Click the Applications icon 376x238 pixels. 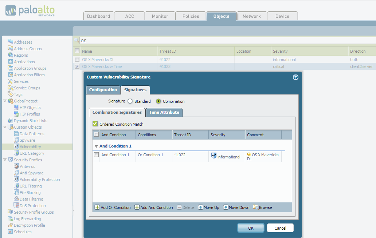[x=10, y=61]
